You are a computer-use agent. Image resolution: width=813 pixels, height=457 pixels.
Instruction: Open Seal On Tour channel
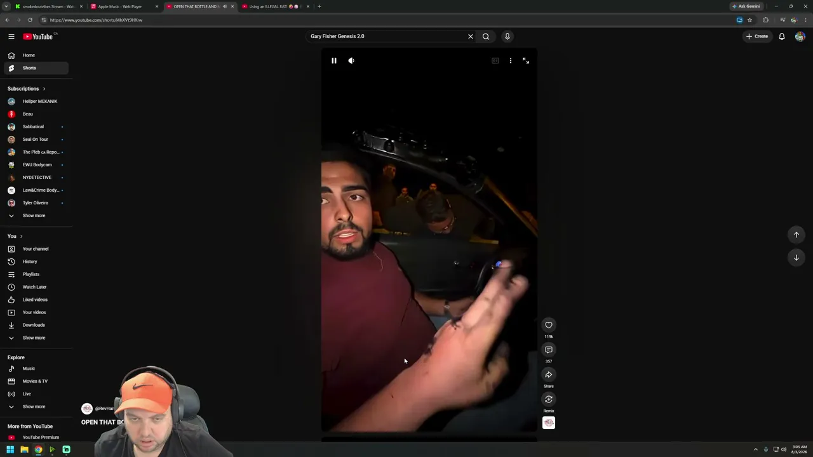(x=36, y=140)
